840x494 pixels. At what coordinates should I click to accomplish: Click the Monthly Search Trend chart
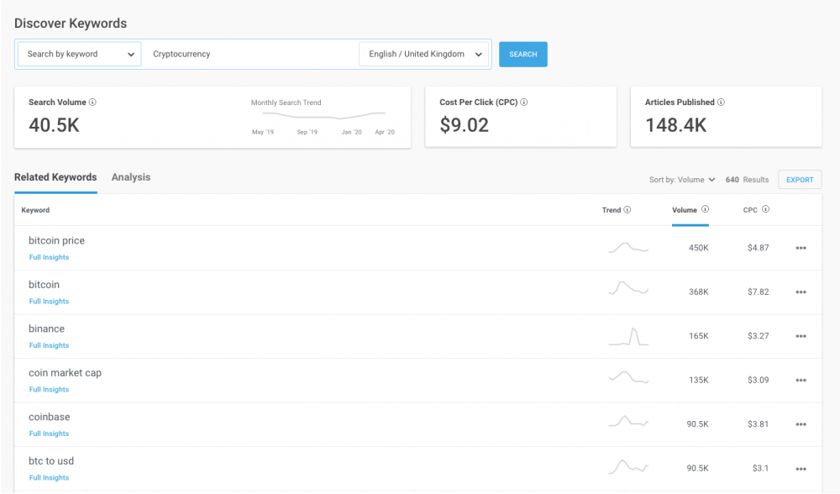(323, 116)
